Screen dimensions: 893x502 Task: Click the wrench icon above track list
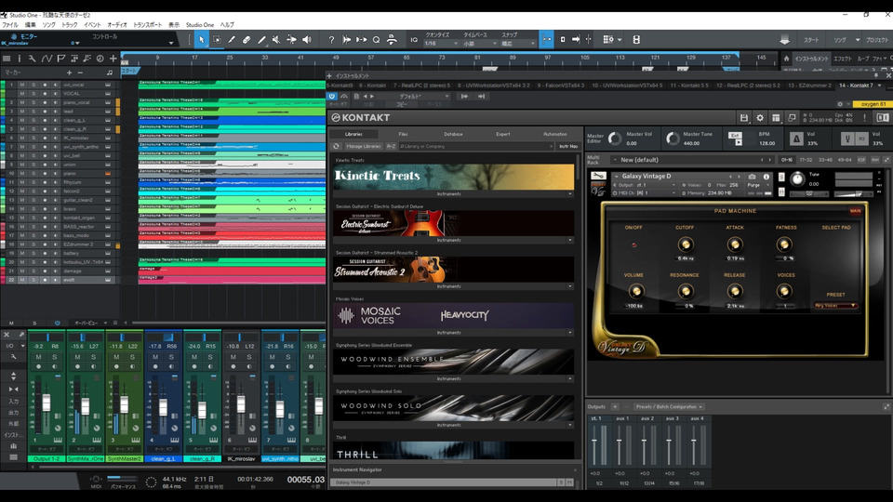click(32, 58)
